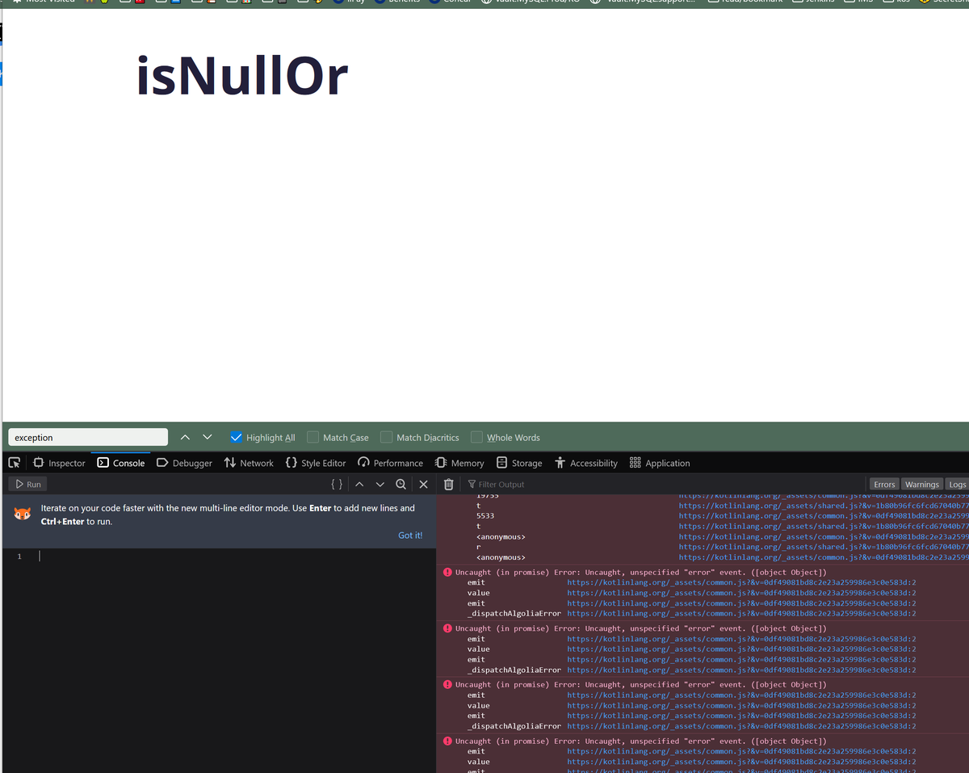Click the fox mascot icon in tip
The image size is (969, 773).
point(23,514)
